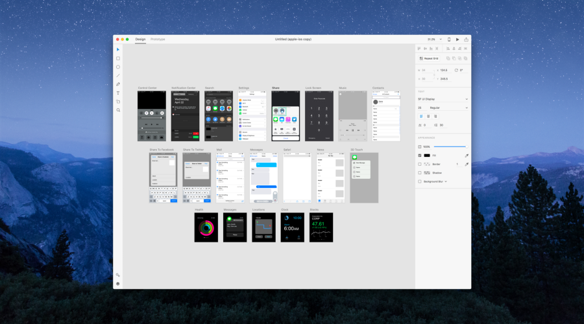Open the SF UI Display font dropdown

(x=443, y=99)
